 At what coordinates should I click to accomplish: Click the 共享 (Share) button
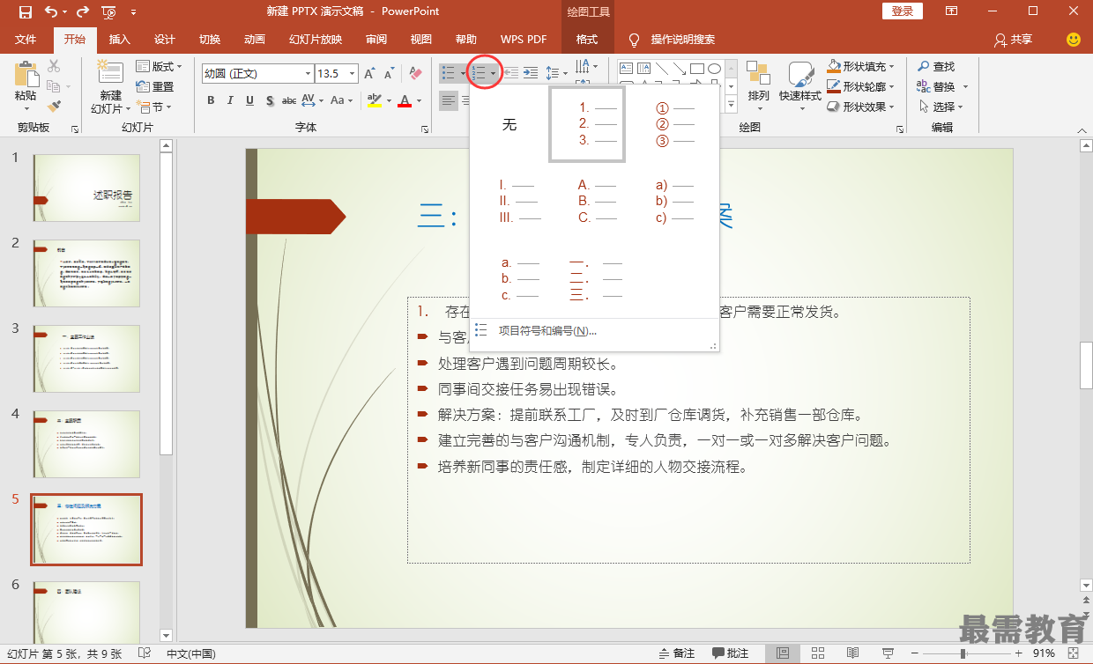pyautogui.click(x=1013, y=39)
